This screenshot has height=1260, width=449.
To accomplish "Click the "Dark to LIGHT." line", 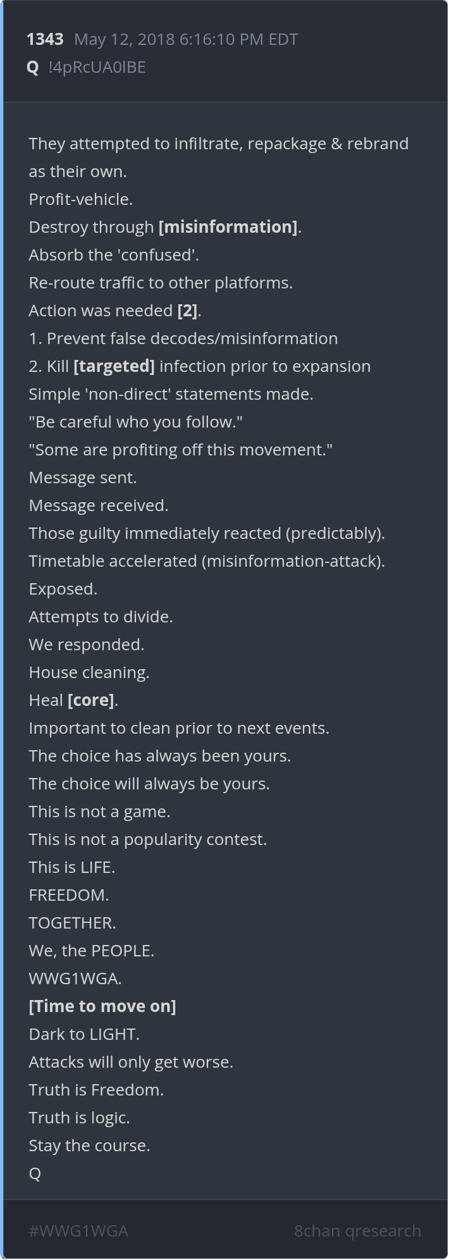I will click(84, 1034).
